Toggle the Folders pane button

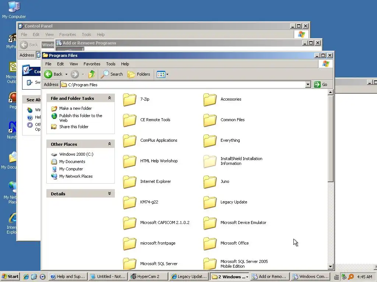[x=139, y=74]
